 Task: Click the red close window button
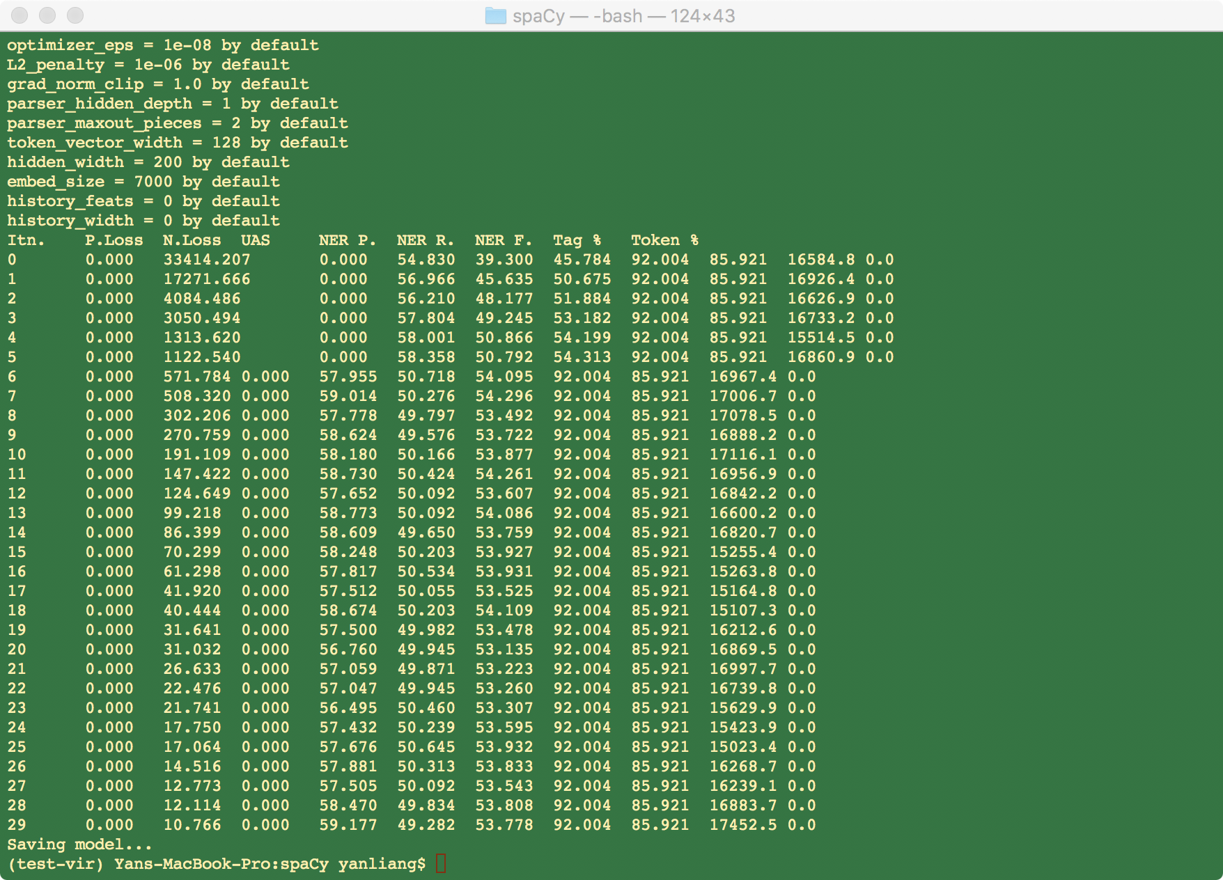click(20, 15)
